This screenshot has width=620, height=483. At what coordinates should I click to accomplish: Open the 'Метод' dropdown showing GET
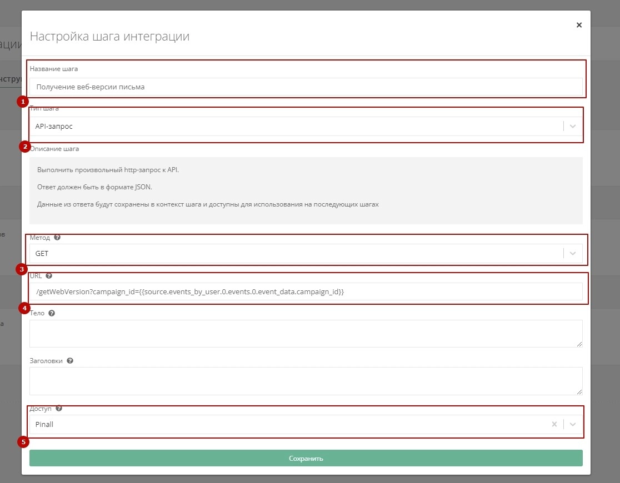click(294, 253)
